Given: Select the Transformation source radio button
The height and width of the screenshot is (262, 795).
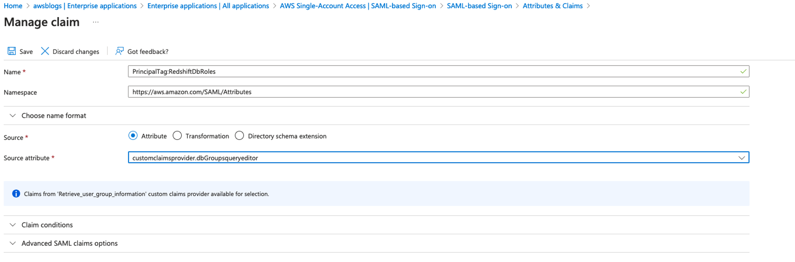Looking at the screenshot, I should (x=177, y=136).
